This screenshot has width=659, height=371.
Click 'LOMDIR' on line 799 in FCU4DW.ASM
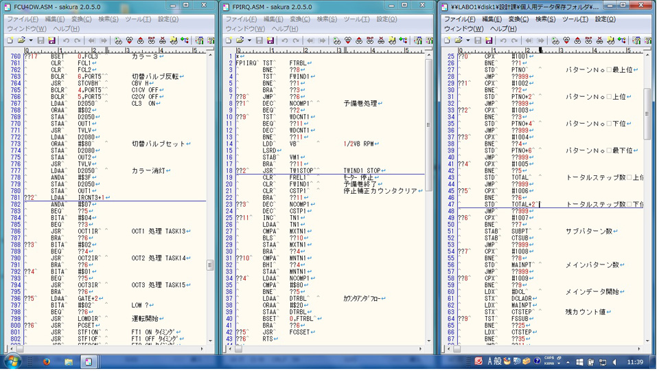tap(88, 319)
